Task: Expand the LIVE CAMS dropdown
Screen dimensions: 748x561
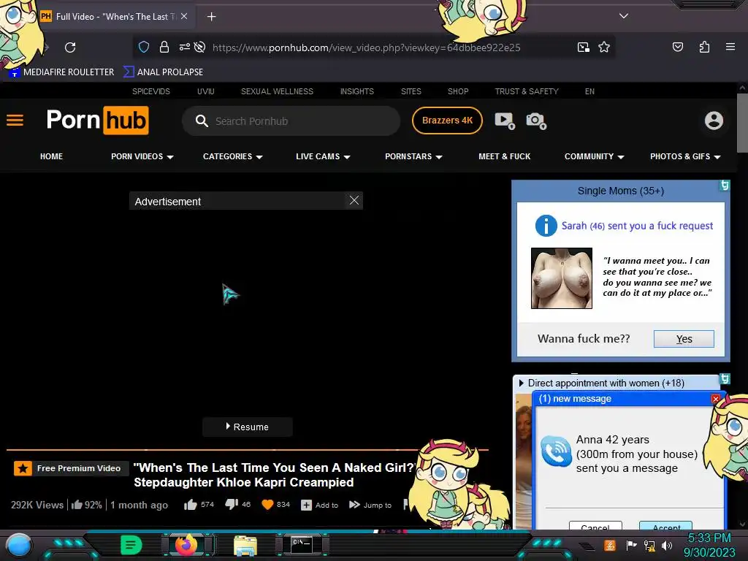Action: (x=323, y=156)
